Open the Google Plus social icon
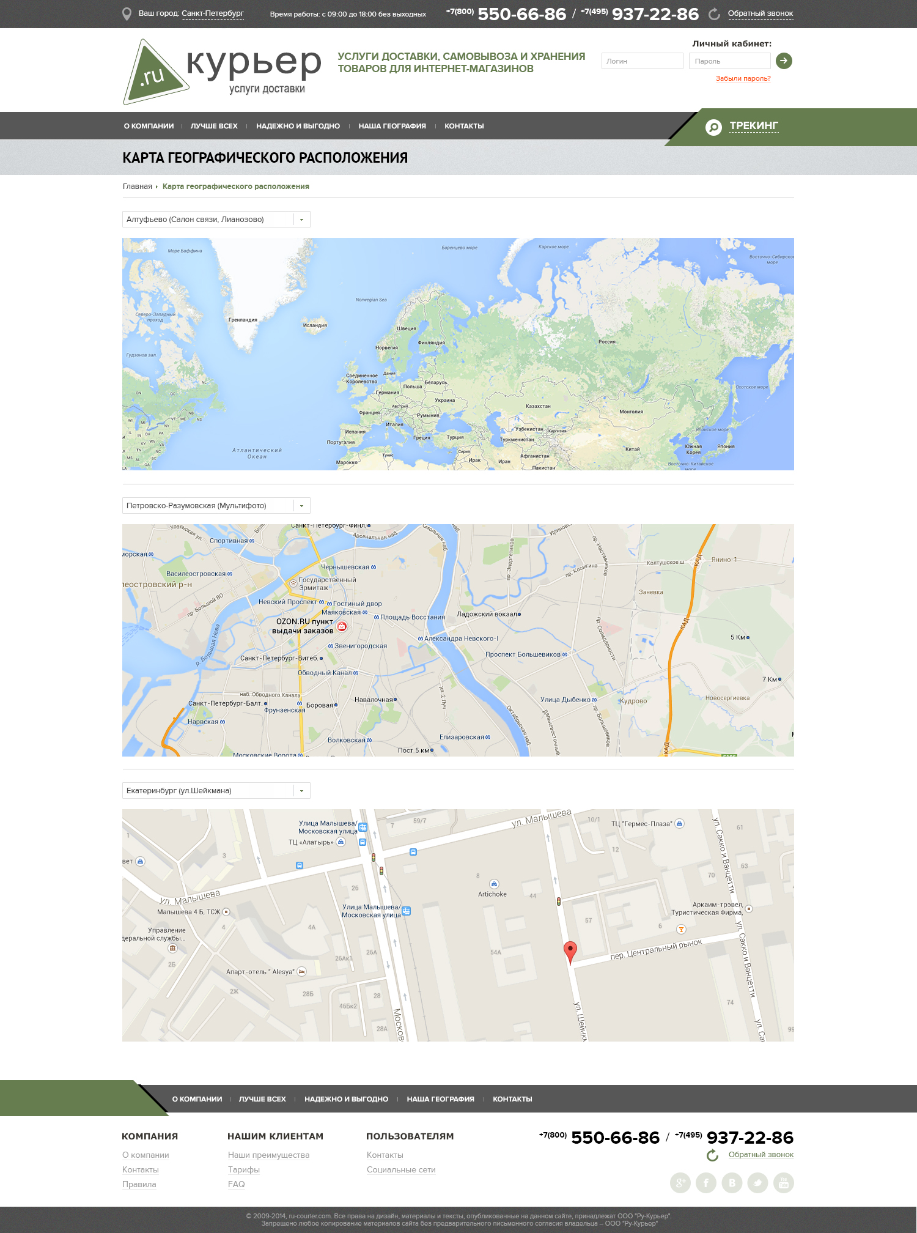This screenshot has height=1233, width=917. (680, 1183)
